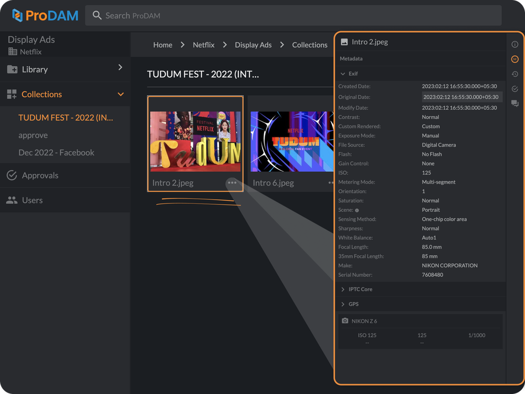Image resolution: width=525 pixels, height=394 pixels.
Task: Select Dec 2022 - Facebook collection
Action: point(56,152)
